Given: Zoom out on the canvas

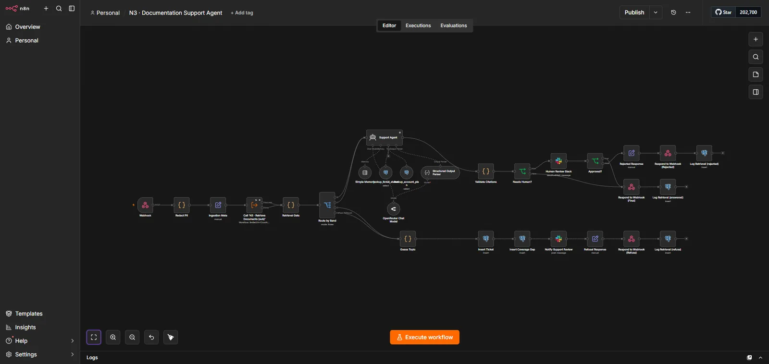Looking at the screenshot, I should 132,337.
